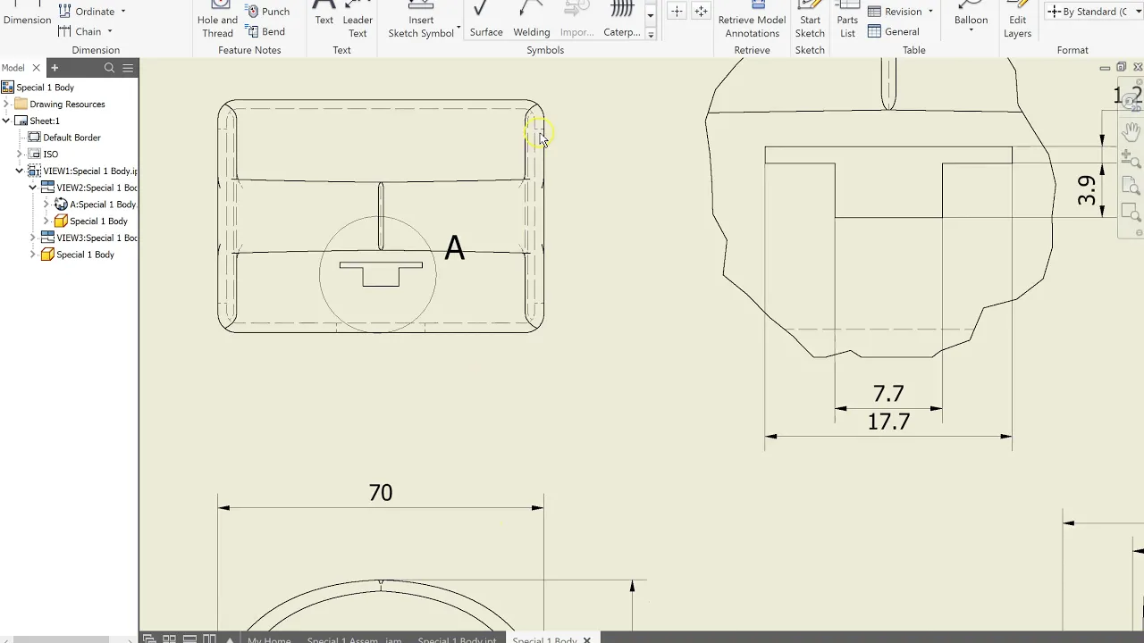Screen dimensions: 1144x643
Task: Open Insert Sketch Symbol dropdown arrow
Action: coord(458,28)
